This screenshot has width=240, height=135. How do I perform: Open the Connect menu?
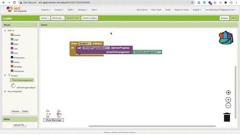pos(59,10)
